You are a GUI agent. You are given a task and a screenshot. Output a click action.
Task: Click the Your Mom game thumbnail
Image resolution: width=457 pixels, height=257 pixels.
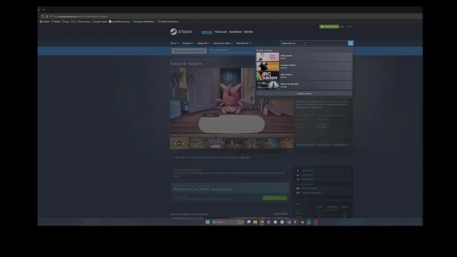coord(267,57)
